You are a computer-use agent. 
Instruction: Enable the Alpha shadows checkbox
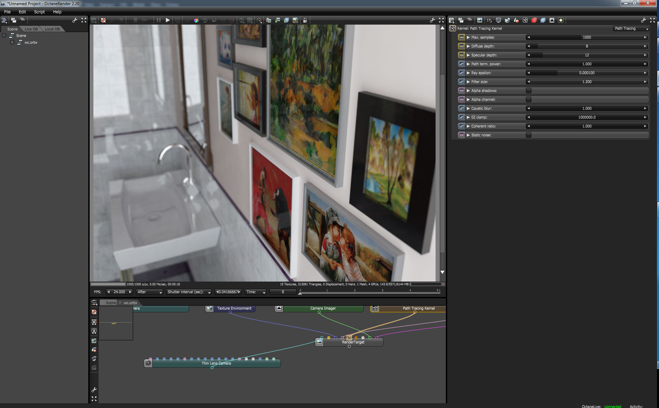point(529,91)
